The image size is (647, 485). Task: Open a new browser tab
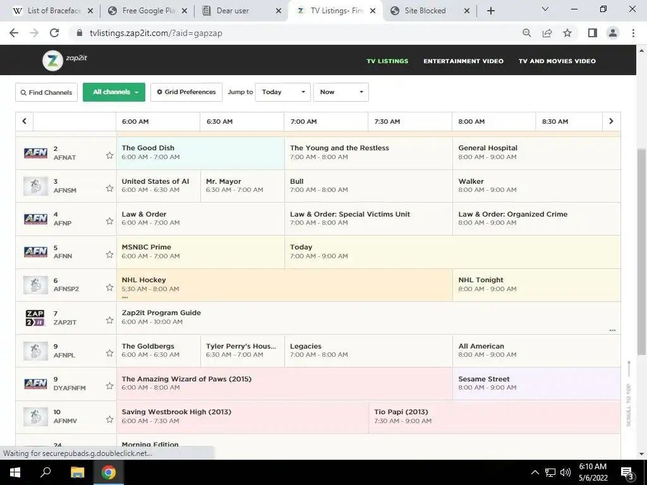pos(490,11)
